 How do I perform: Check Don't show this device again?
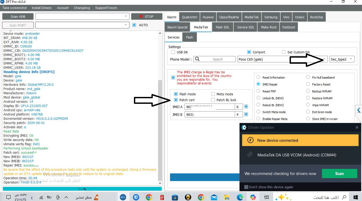246,187
